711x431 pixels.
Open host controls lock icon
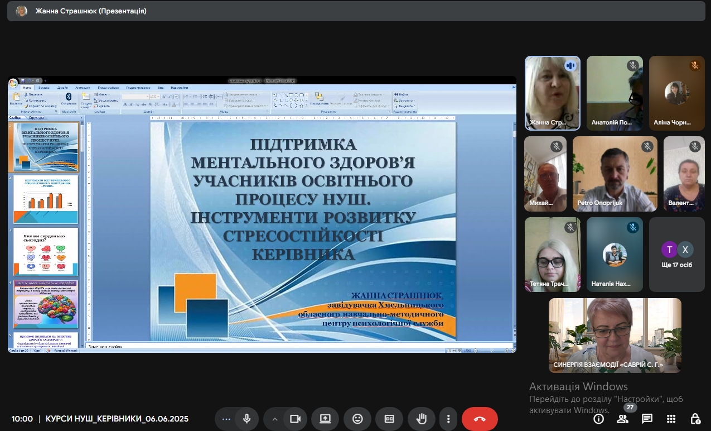pyautogui.click(x=695, y=419)
